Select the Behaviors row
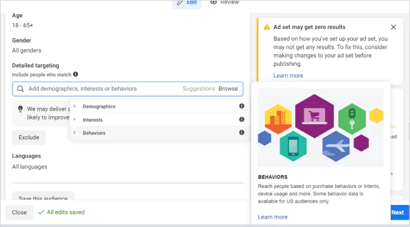Image resolution: width=410 pixels, height=227 pixels. point(159,133)
